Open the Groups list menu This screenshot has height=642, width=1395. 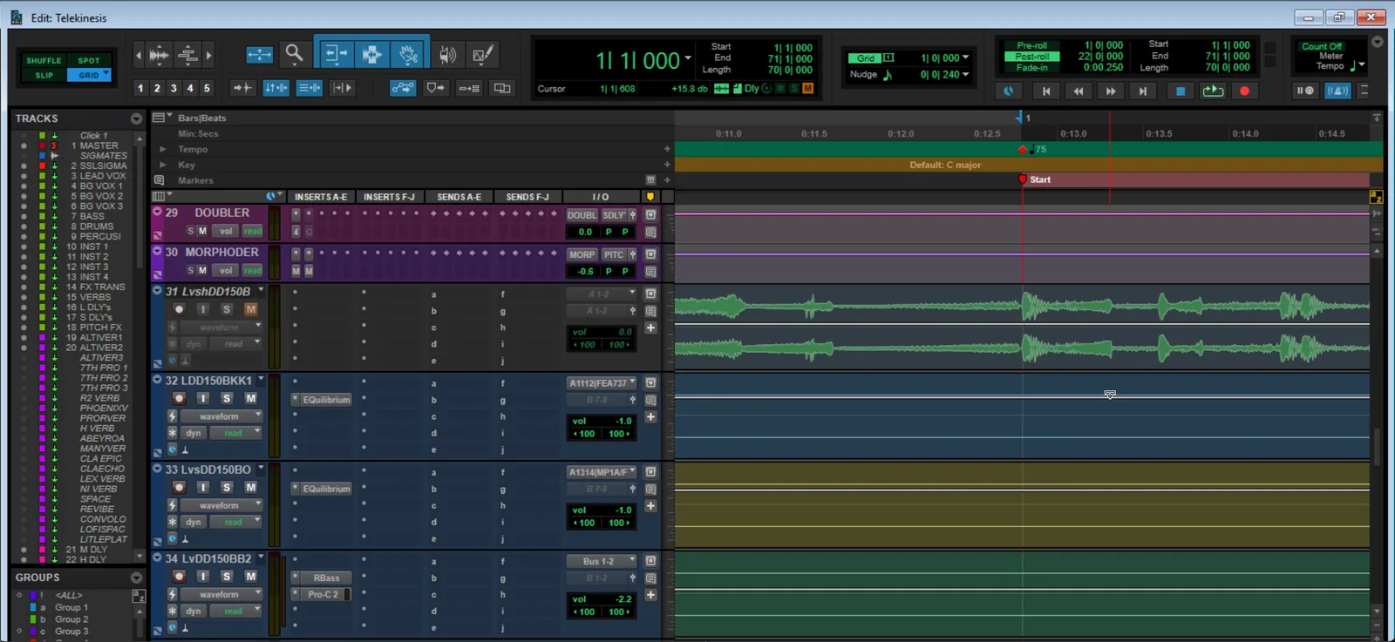click(x=136, y=578)
